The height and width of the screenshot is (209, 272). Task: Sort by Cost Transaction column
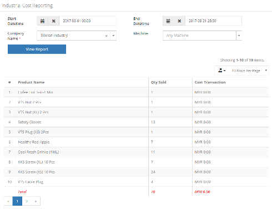coord(210,82)
